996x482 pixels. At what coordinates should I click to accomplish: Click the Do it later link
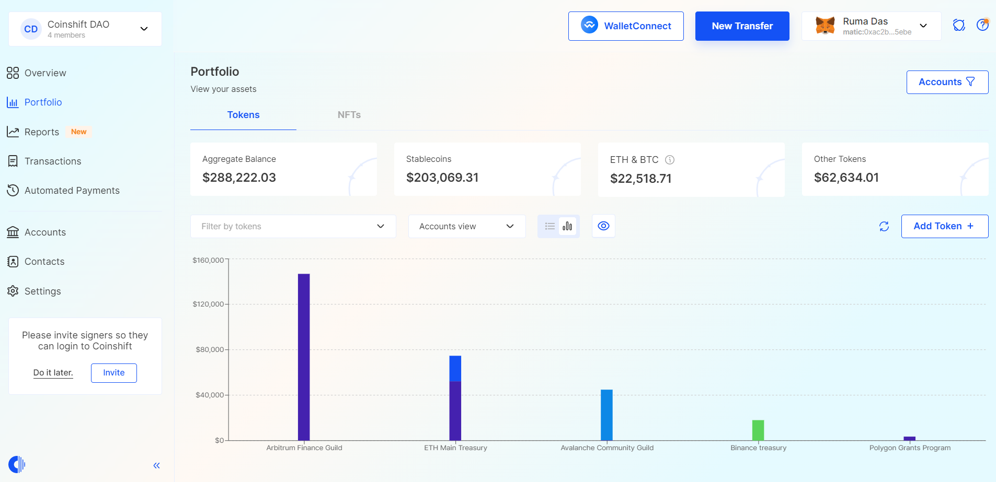53,373
